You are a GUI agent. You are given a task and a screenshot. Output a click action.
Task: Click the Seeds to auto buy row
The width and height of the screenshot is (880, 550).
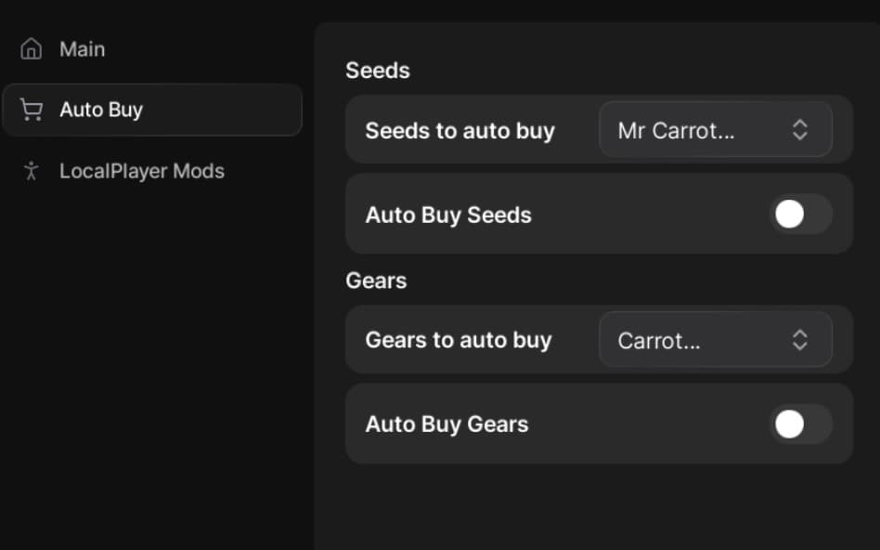[459, 130]
